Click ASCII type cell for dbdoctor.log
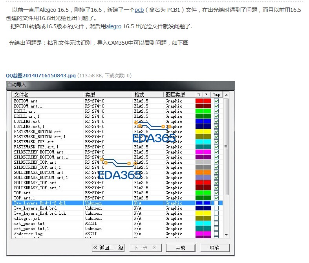 [x=91, y=234]
